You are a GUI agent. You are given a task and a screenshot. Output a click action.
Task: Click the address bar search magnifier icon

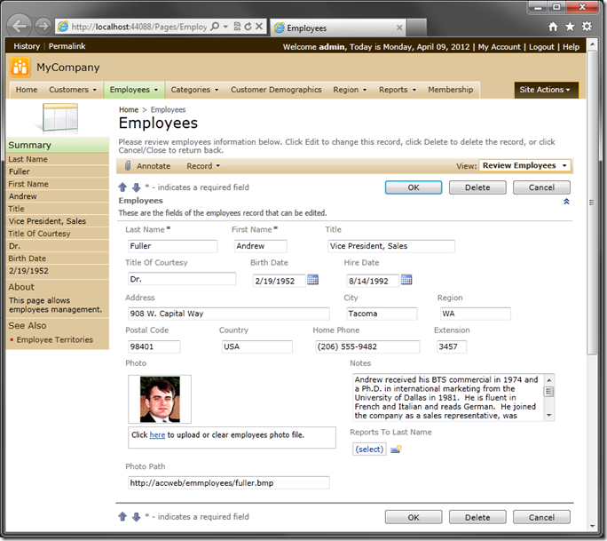[215, 27]
